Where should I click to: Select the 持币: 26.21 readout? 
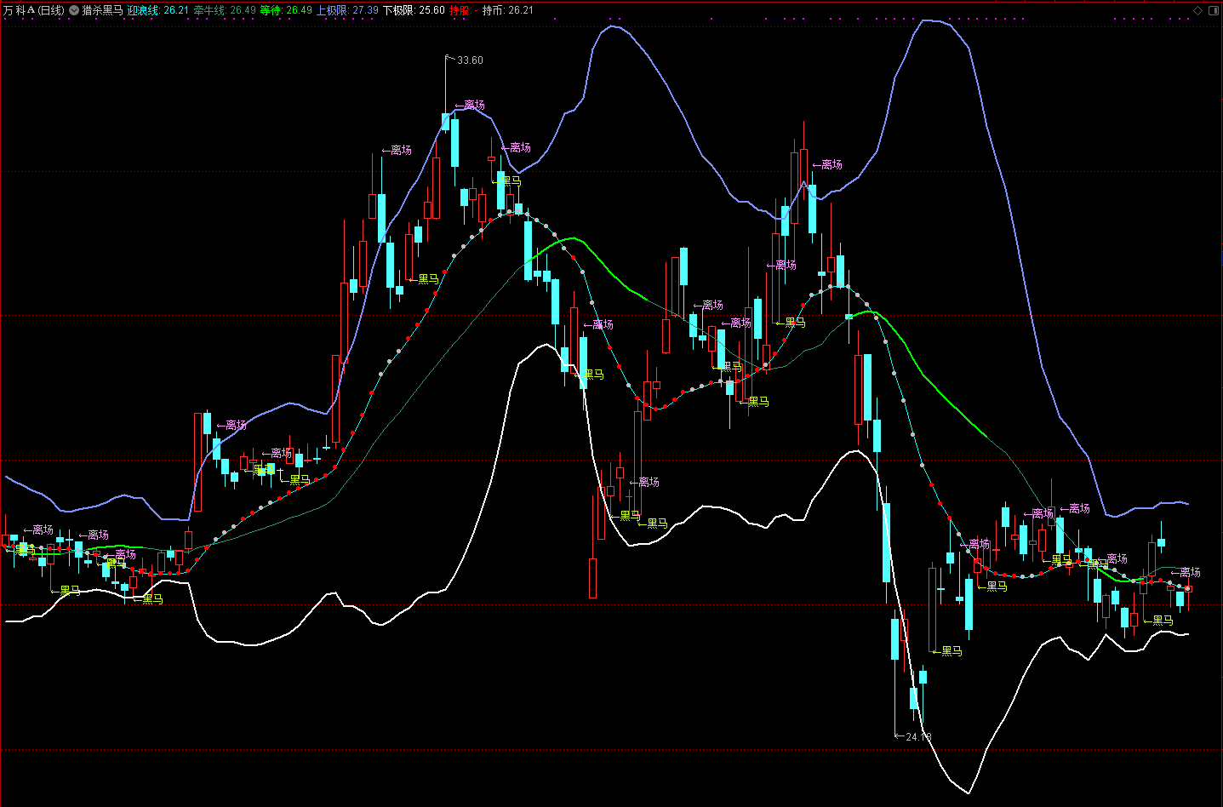click(508, 10)
